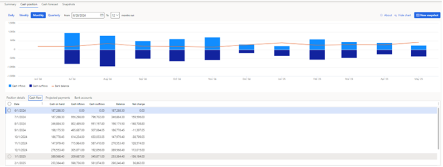Switch to the Summary tab
The image size is (443, 167).
(x=10, y=5)
